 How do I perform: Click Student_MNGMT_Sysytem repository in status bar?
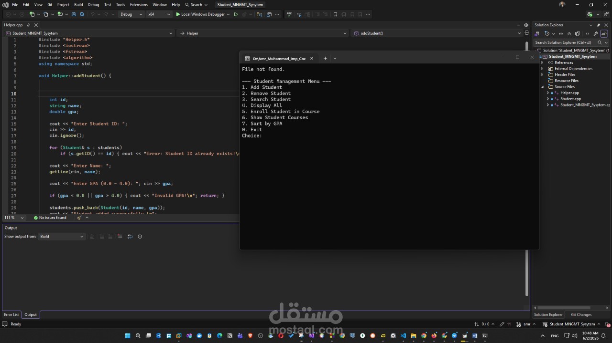(572, 324)
